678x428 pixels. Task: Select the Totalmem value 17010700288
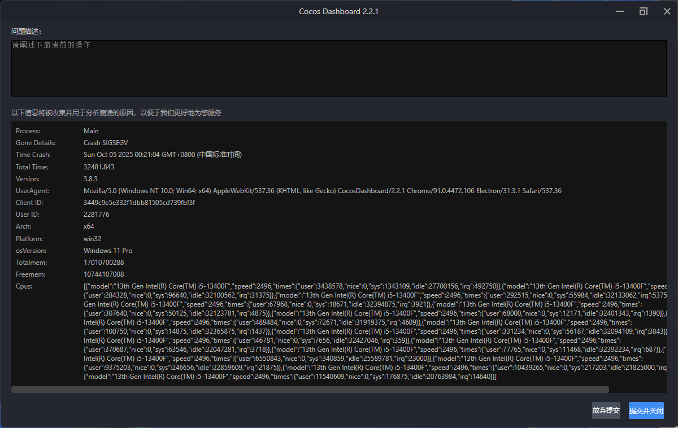pos(104,263)
